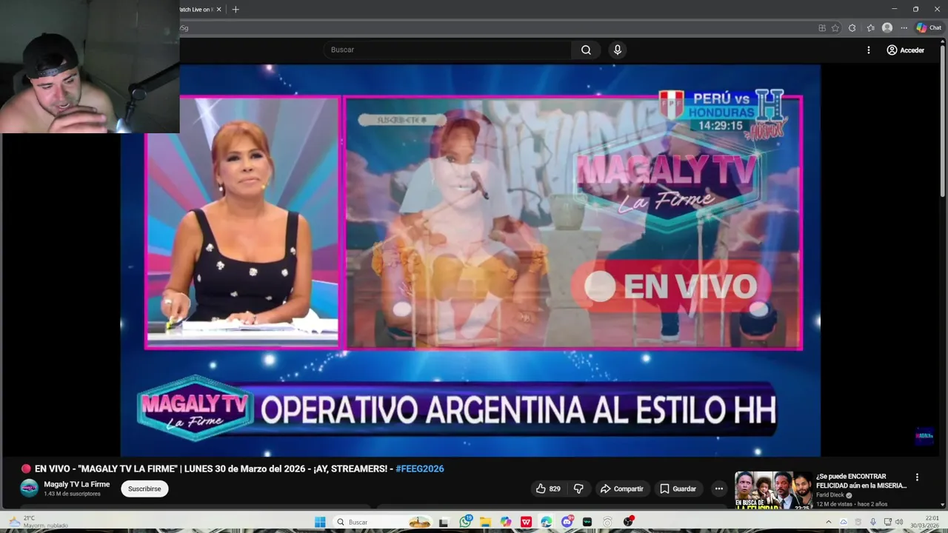Open WPS Office from the taskbar
The height and width of the screenshot is (533, 948).
[526, 522]
